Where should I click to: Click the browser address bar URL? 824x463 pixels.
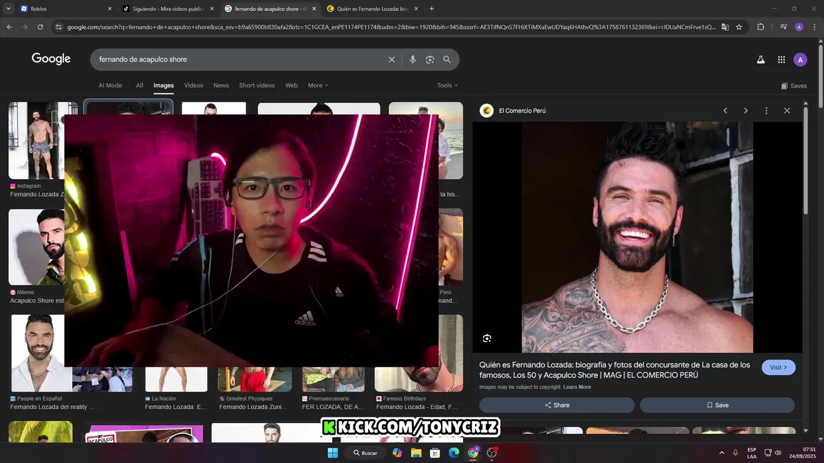pyautogui.click(x=391, y=27)
